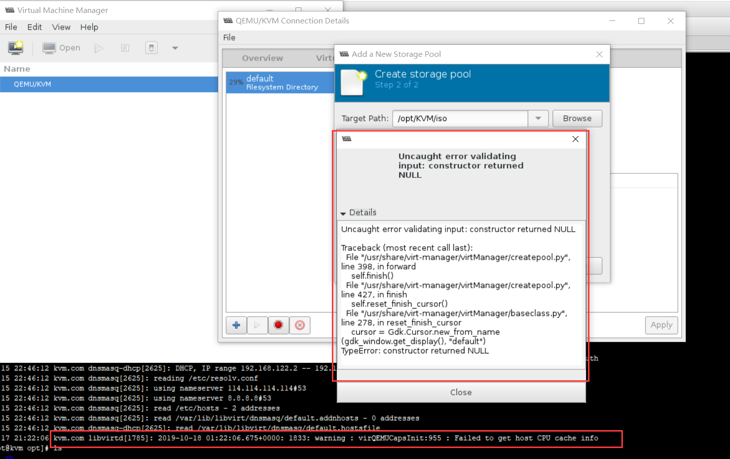Click the Virtual Machine Manager title bar icon
730x459 pixels.
(x=9, y=10)
